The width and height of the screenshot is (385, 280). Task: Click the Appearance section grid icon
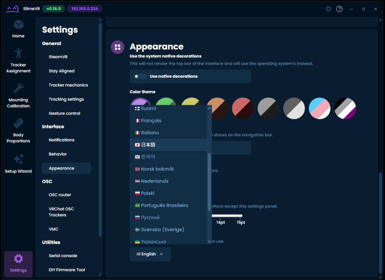[118, 47]
